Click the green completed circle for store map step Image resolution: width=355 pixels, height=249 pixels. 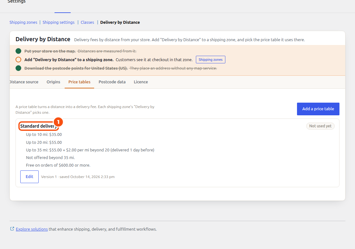(x=18, y=51)
